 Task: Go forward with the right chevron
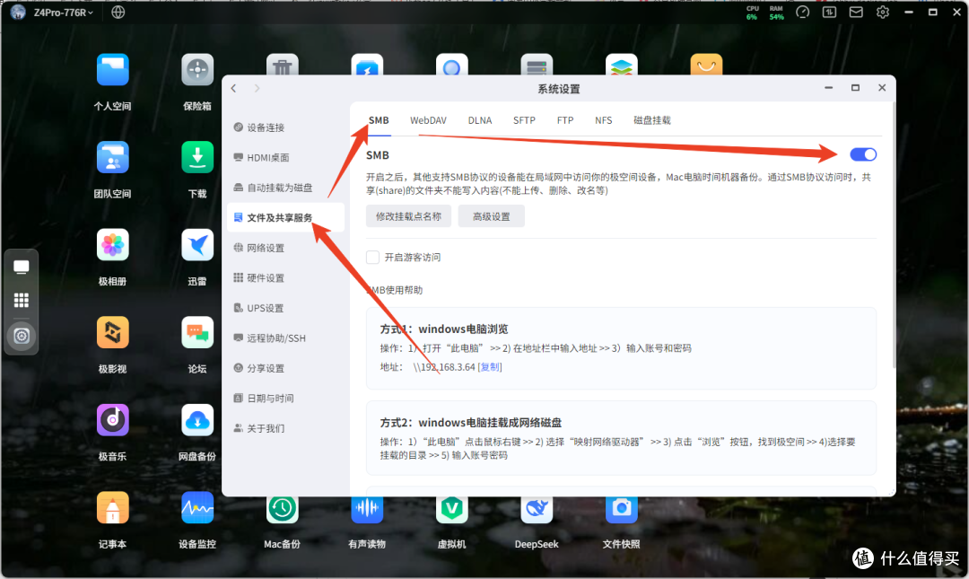click(x=258, y=89)
